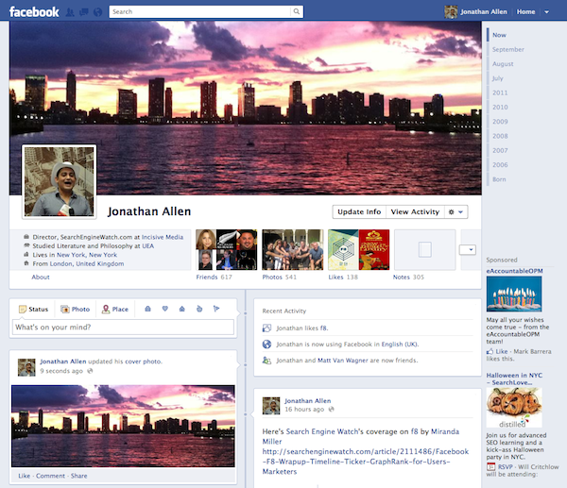Open the London, United Kingdom link
The width and height of the screenshot is (567, 488).
click(87, 264)
